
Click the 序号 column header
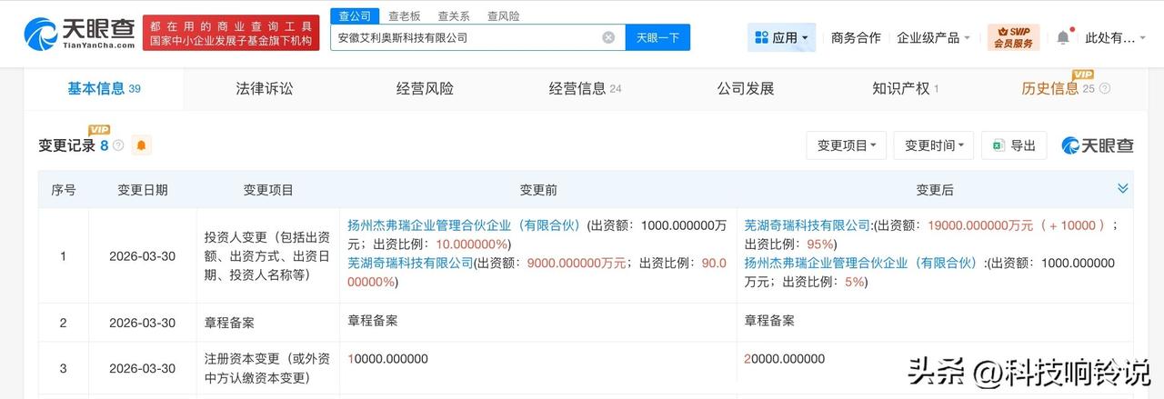coord(64,190)
